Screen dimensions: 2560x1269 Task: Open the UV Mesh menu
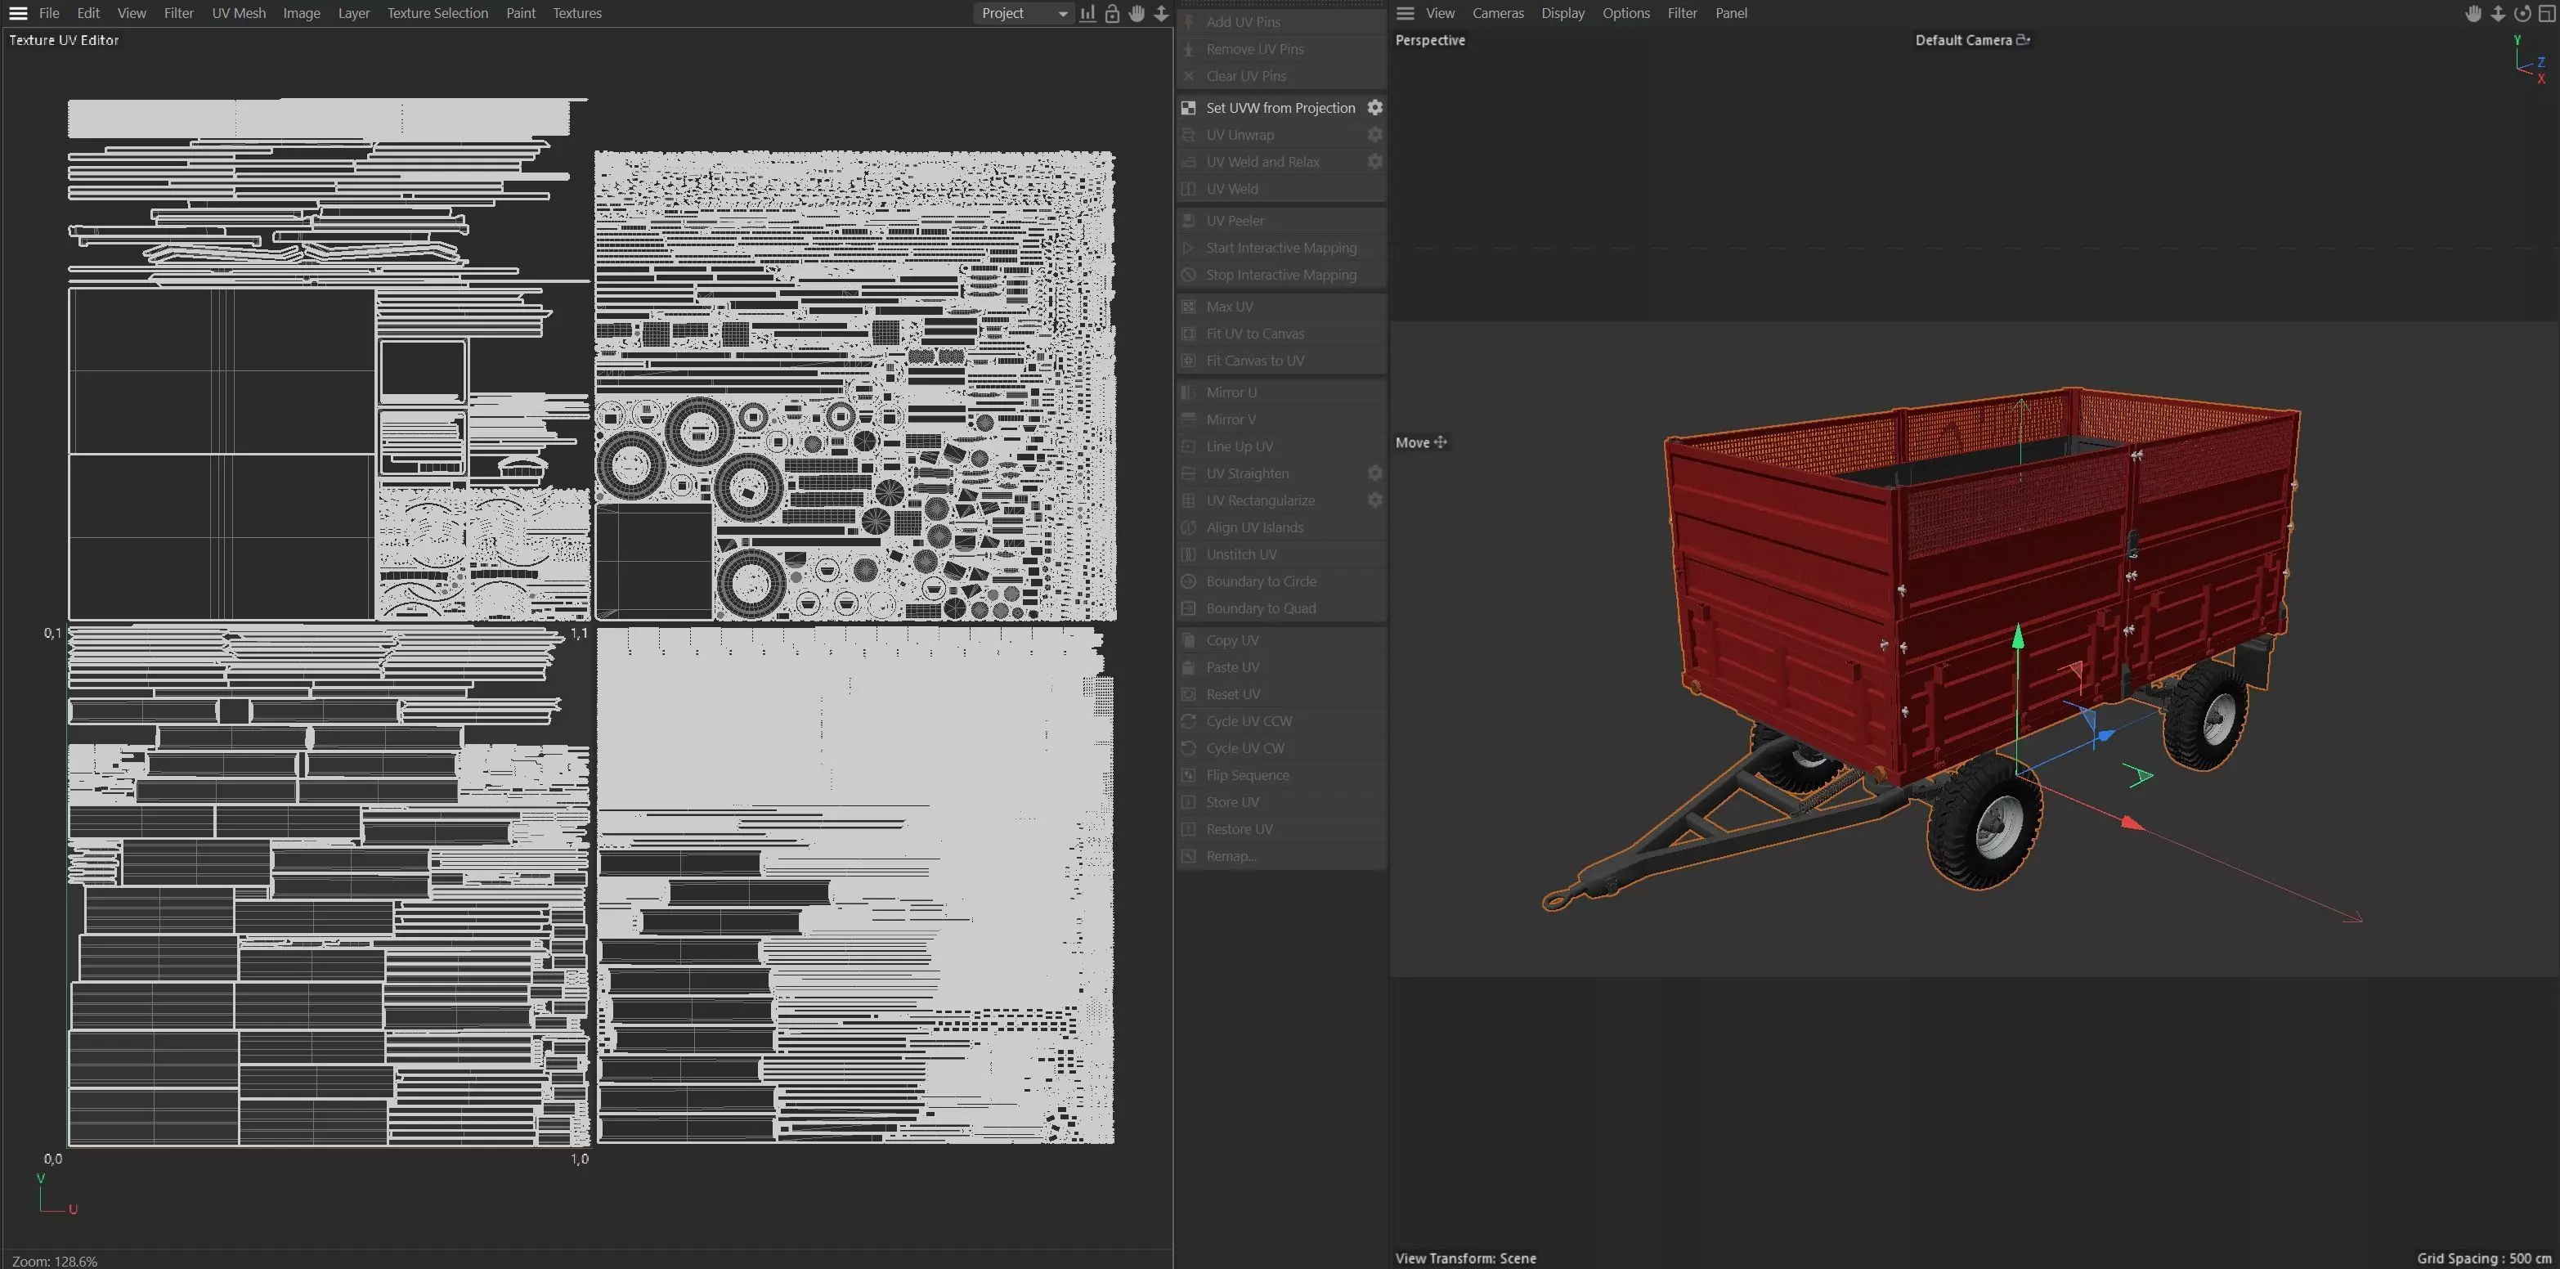[239, 13]
